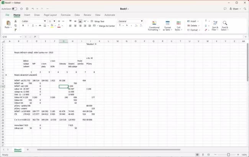Open the Comments icon

[x=225, y=9]
